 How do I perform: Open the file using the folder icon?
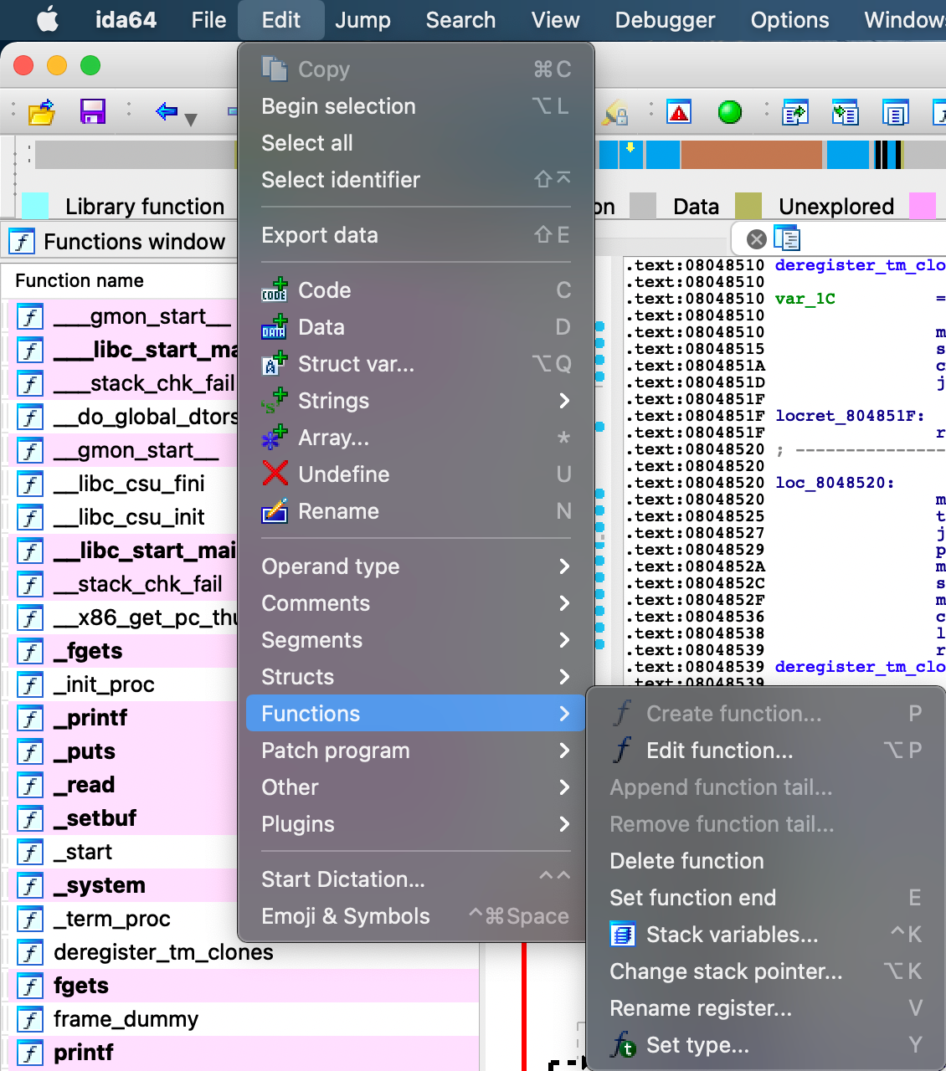point(41,111)
